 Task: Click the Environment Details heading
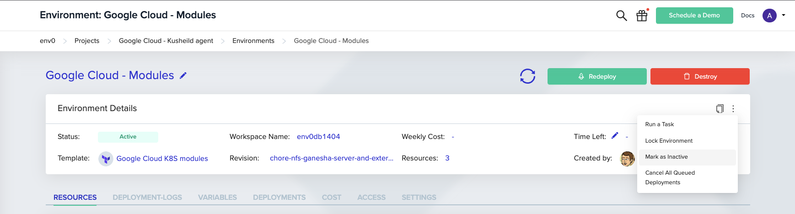pos(97,108)
